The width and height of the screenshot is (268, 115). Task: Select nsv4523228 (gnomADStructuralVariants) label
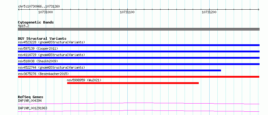tap(51, 42)
